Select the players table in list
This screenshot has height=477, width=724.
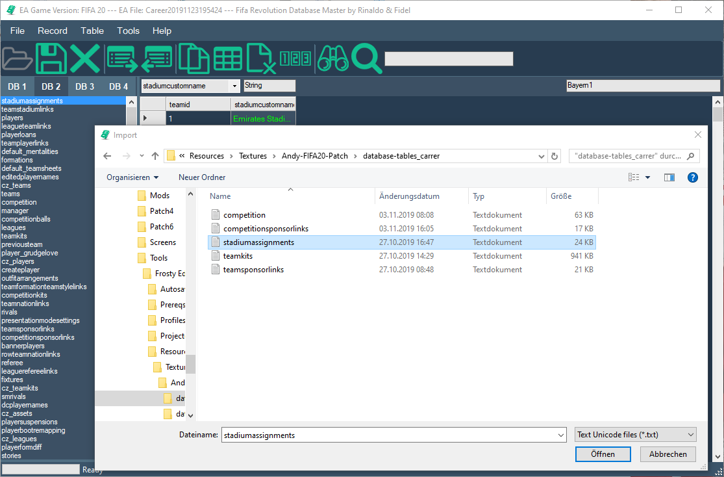(12, 118)
